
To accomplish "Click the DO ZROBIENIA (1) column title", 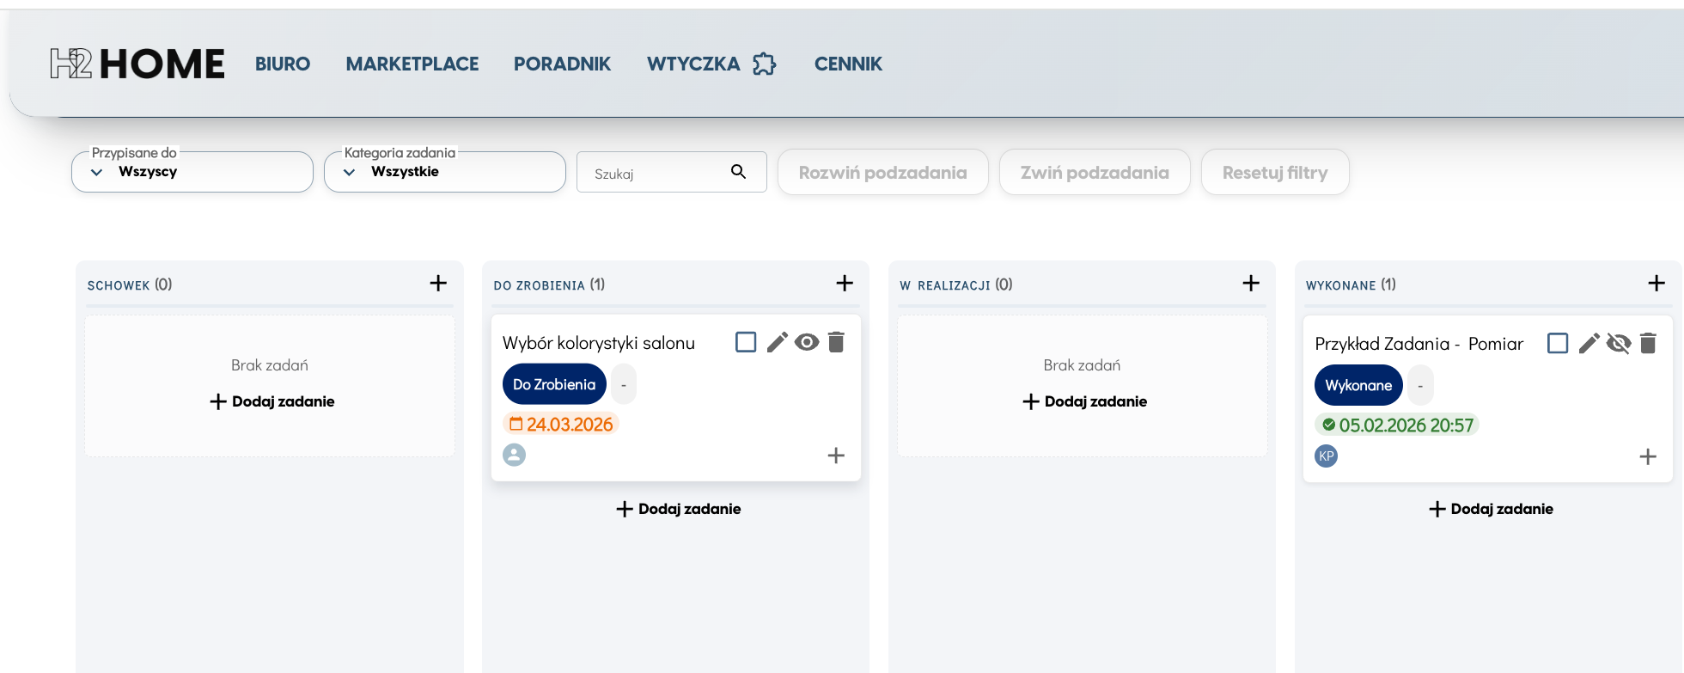I will [549, 284].
